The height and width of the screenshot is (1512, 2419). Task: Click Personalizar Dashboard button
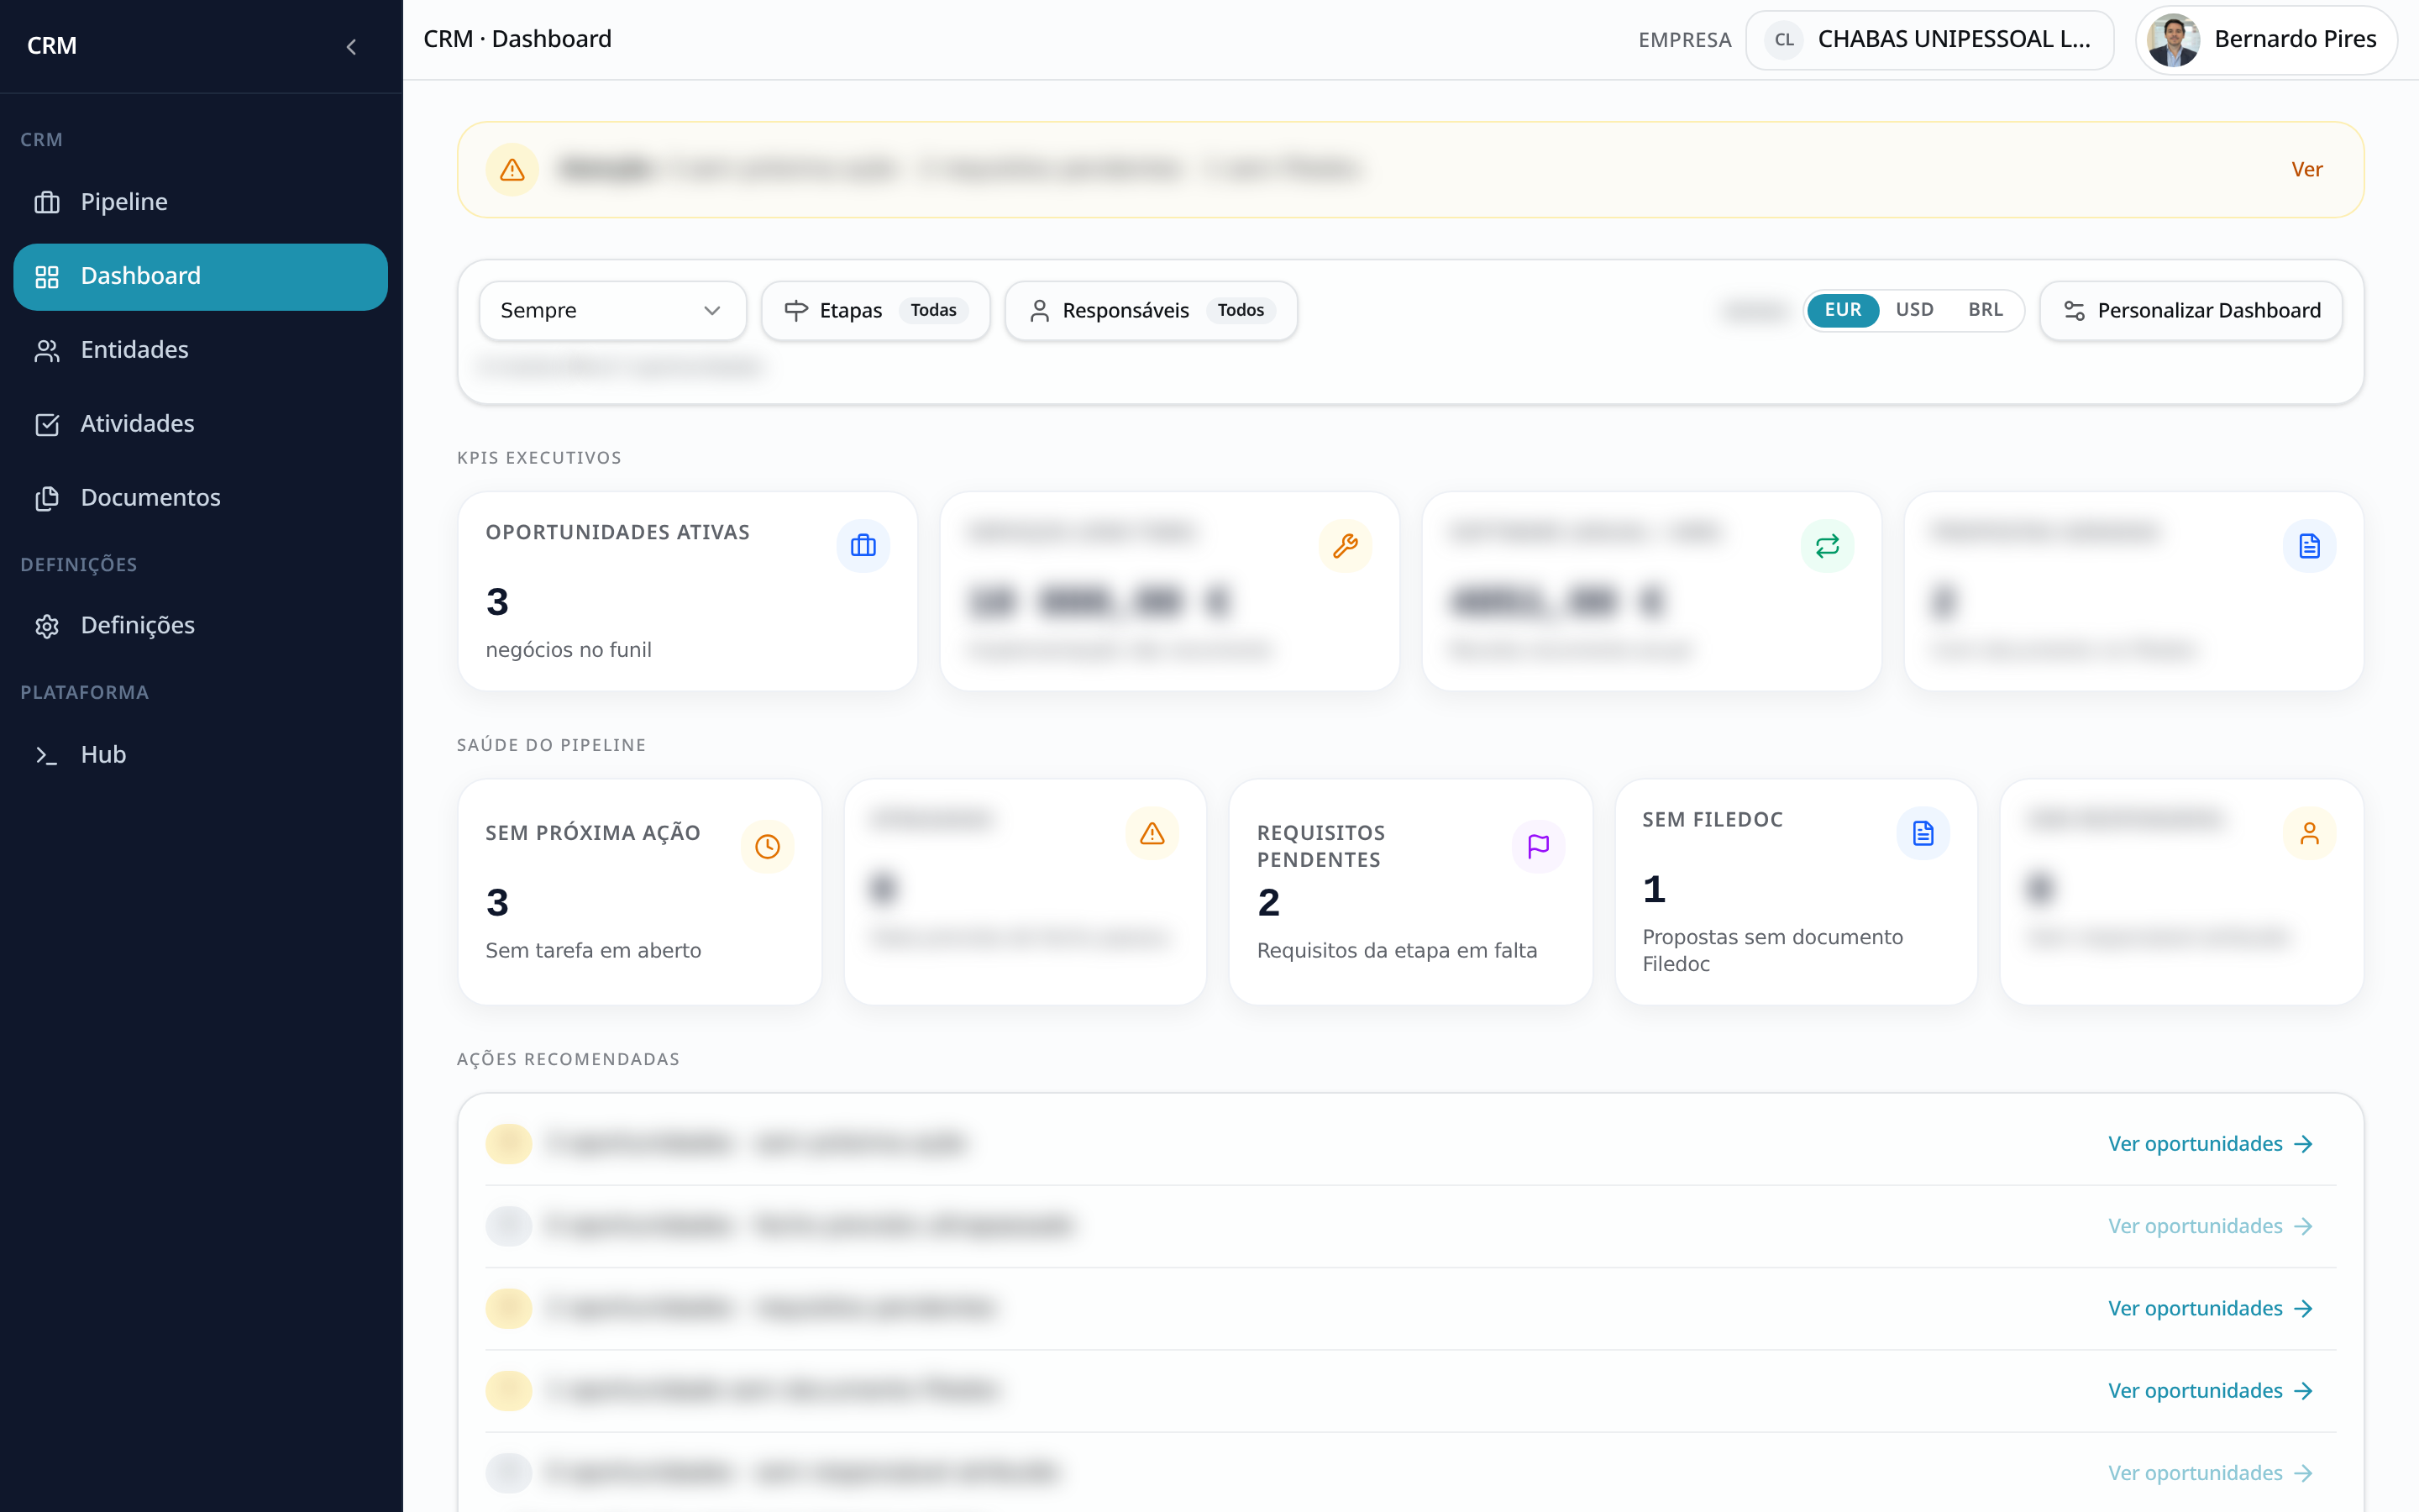(x=2191, y=310)
